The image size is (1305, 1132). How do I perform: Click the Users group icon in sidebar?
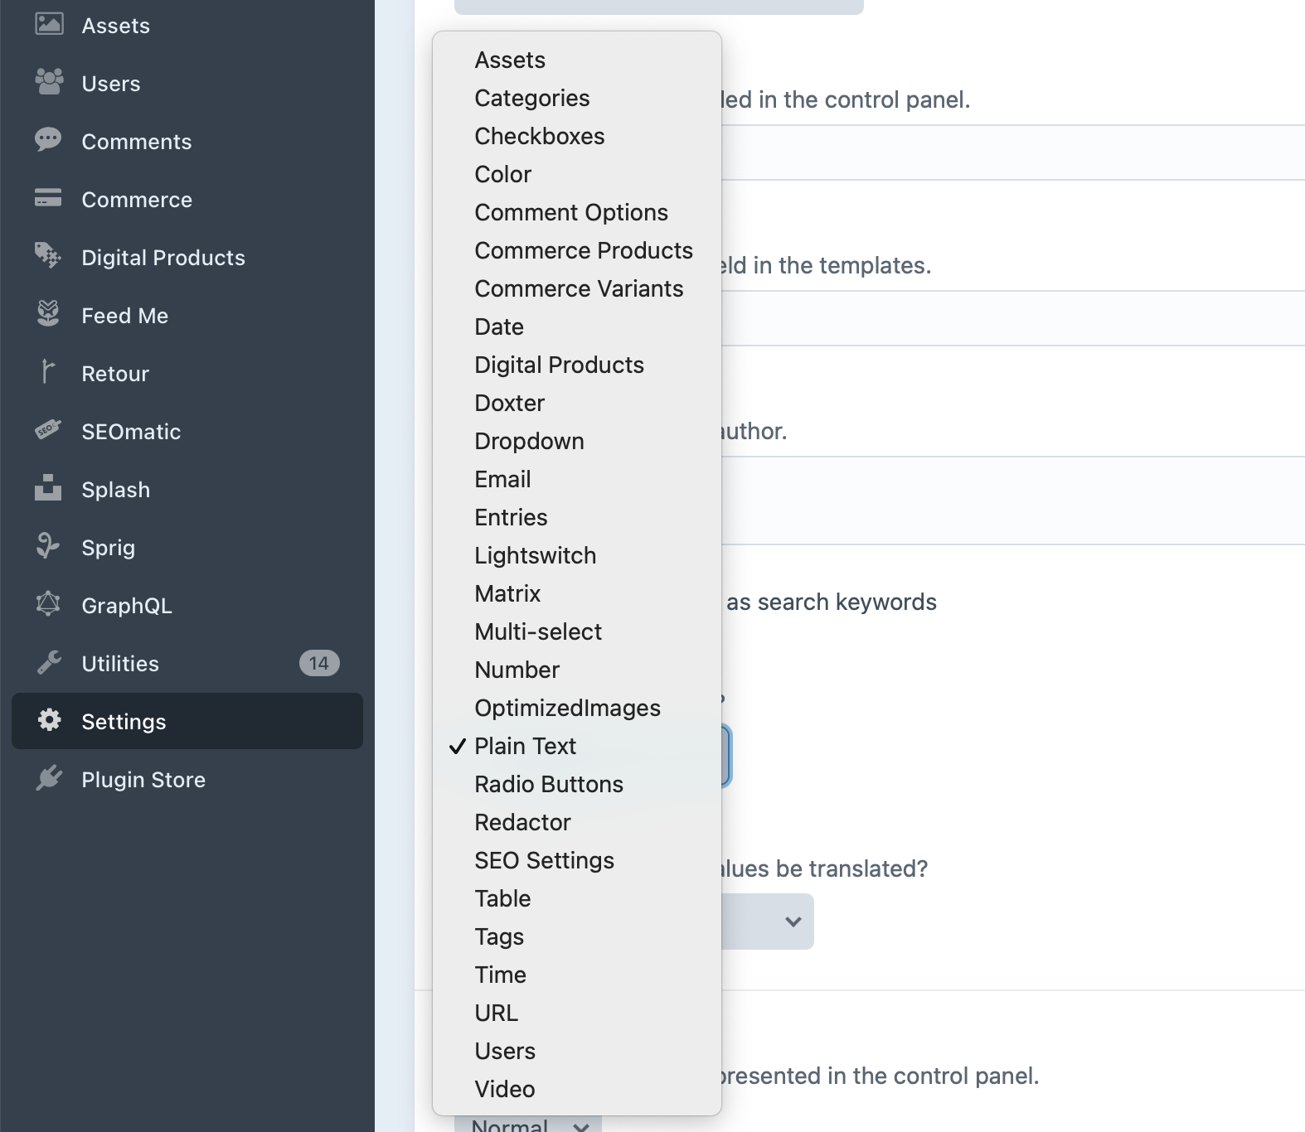click(49, 82)
